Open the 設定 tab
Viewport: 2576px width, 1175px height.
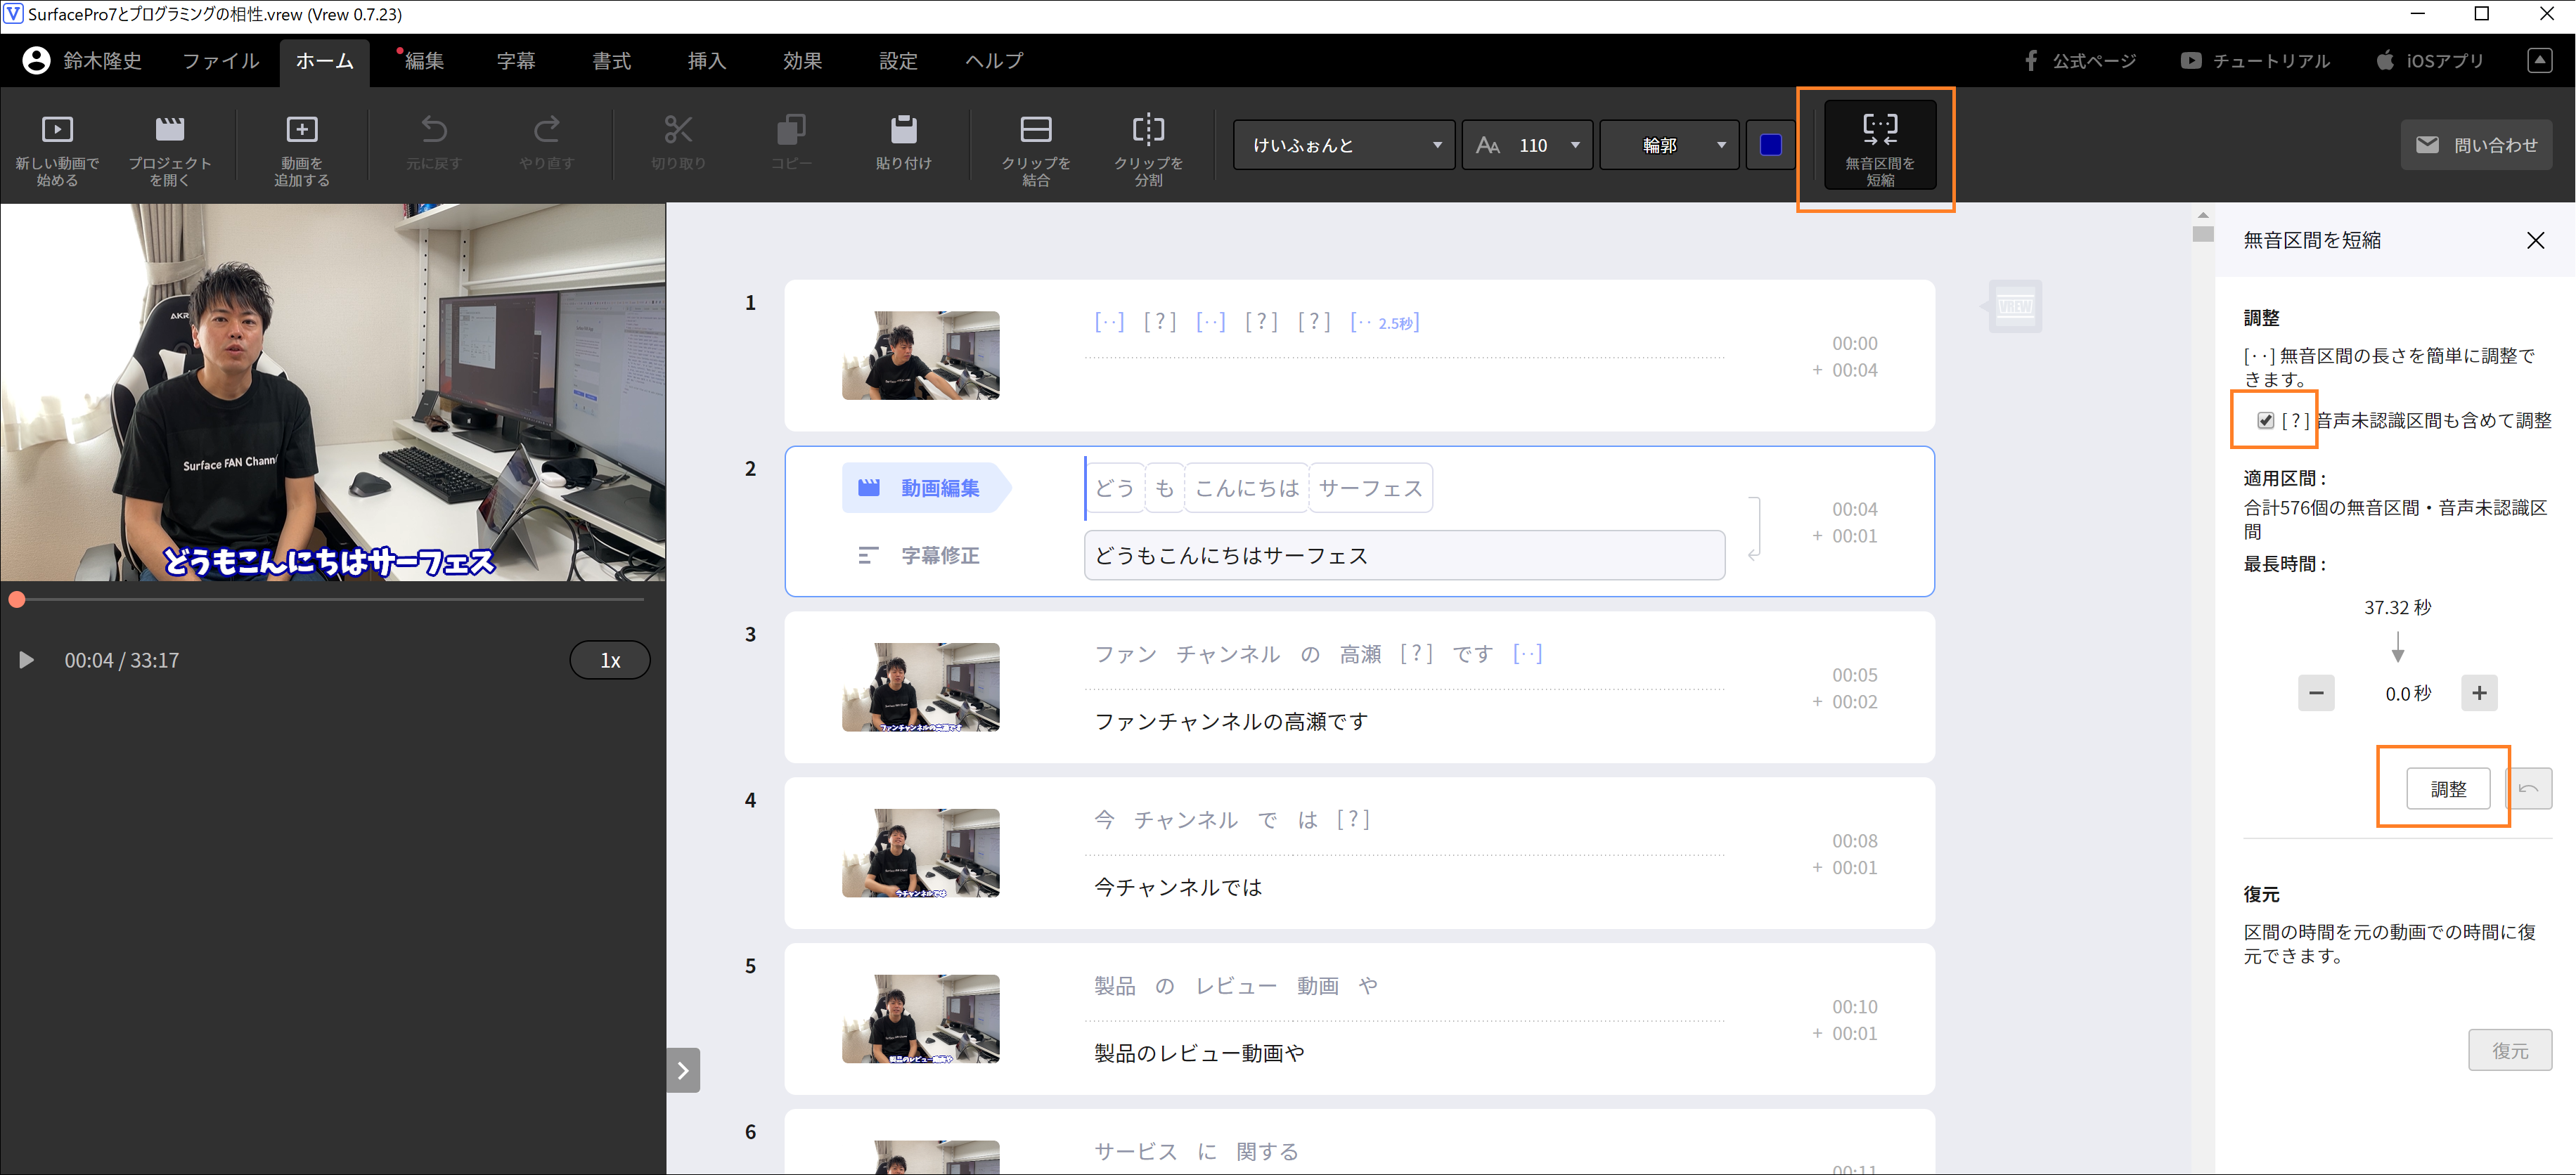point(898,61)
